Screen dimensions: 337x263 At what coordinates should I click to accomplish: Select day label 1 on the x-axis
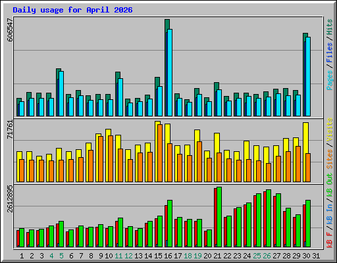[x=22, y=256]
